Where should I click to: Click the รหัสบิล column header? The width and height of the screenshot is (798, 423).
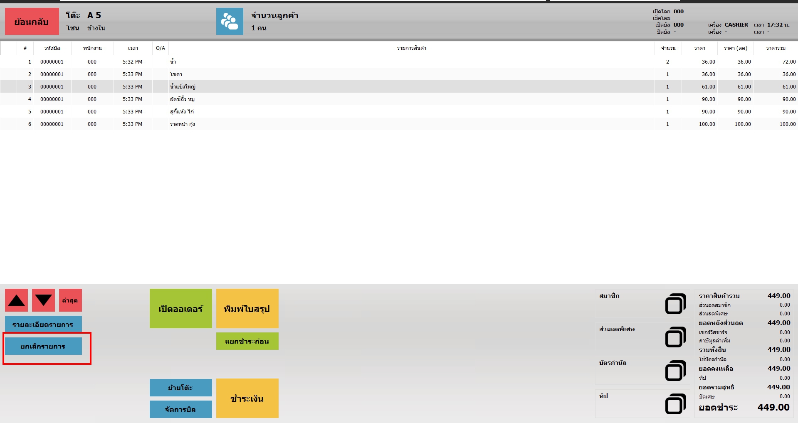point(52,48)
